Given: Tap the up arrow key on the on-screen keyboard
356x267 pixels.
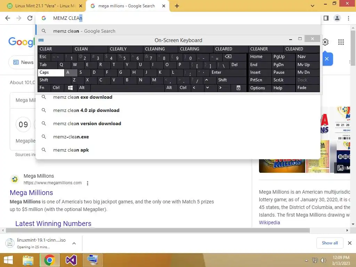Looking at the screenshot, I should [207, 80].
